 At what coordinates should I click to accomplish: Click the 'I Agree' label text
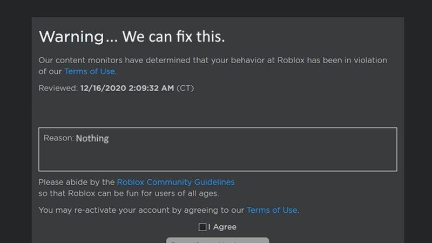tap(222, 227)
